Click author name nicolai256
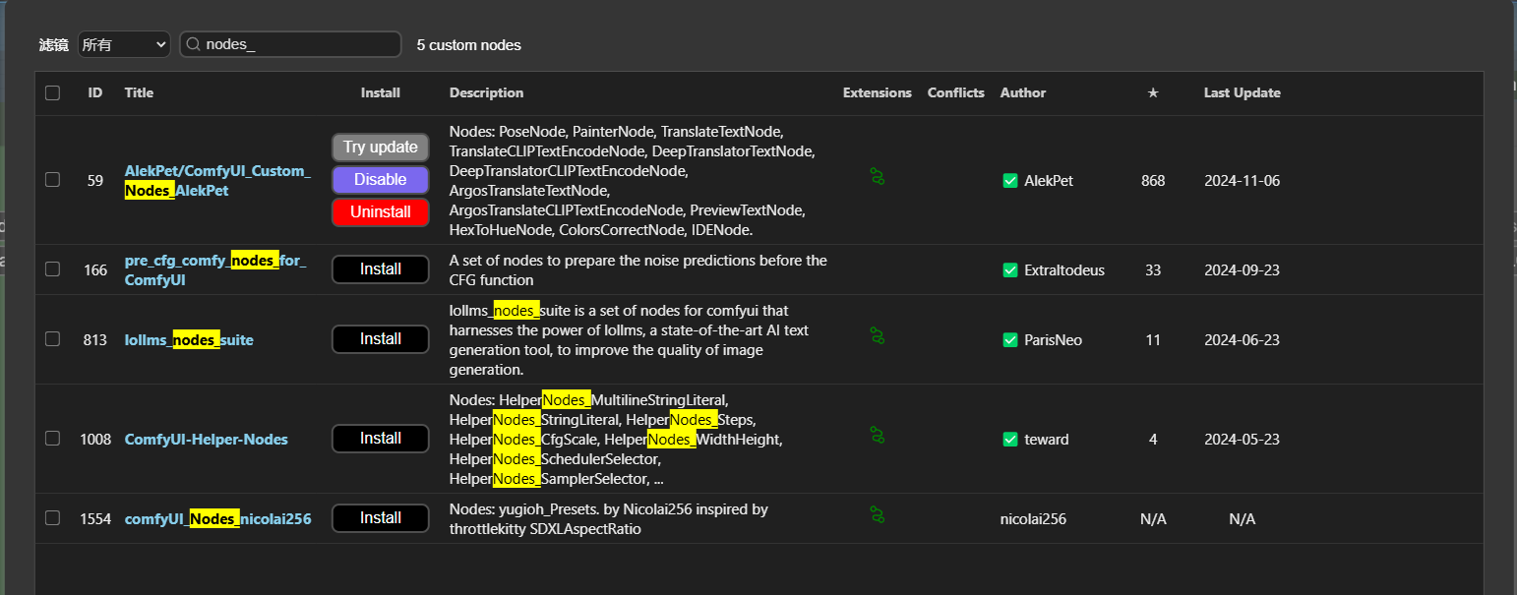 tap(1033, 519)
